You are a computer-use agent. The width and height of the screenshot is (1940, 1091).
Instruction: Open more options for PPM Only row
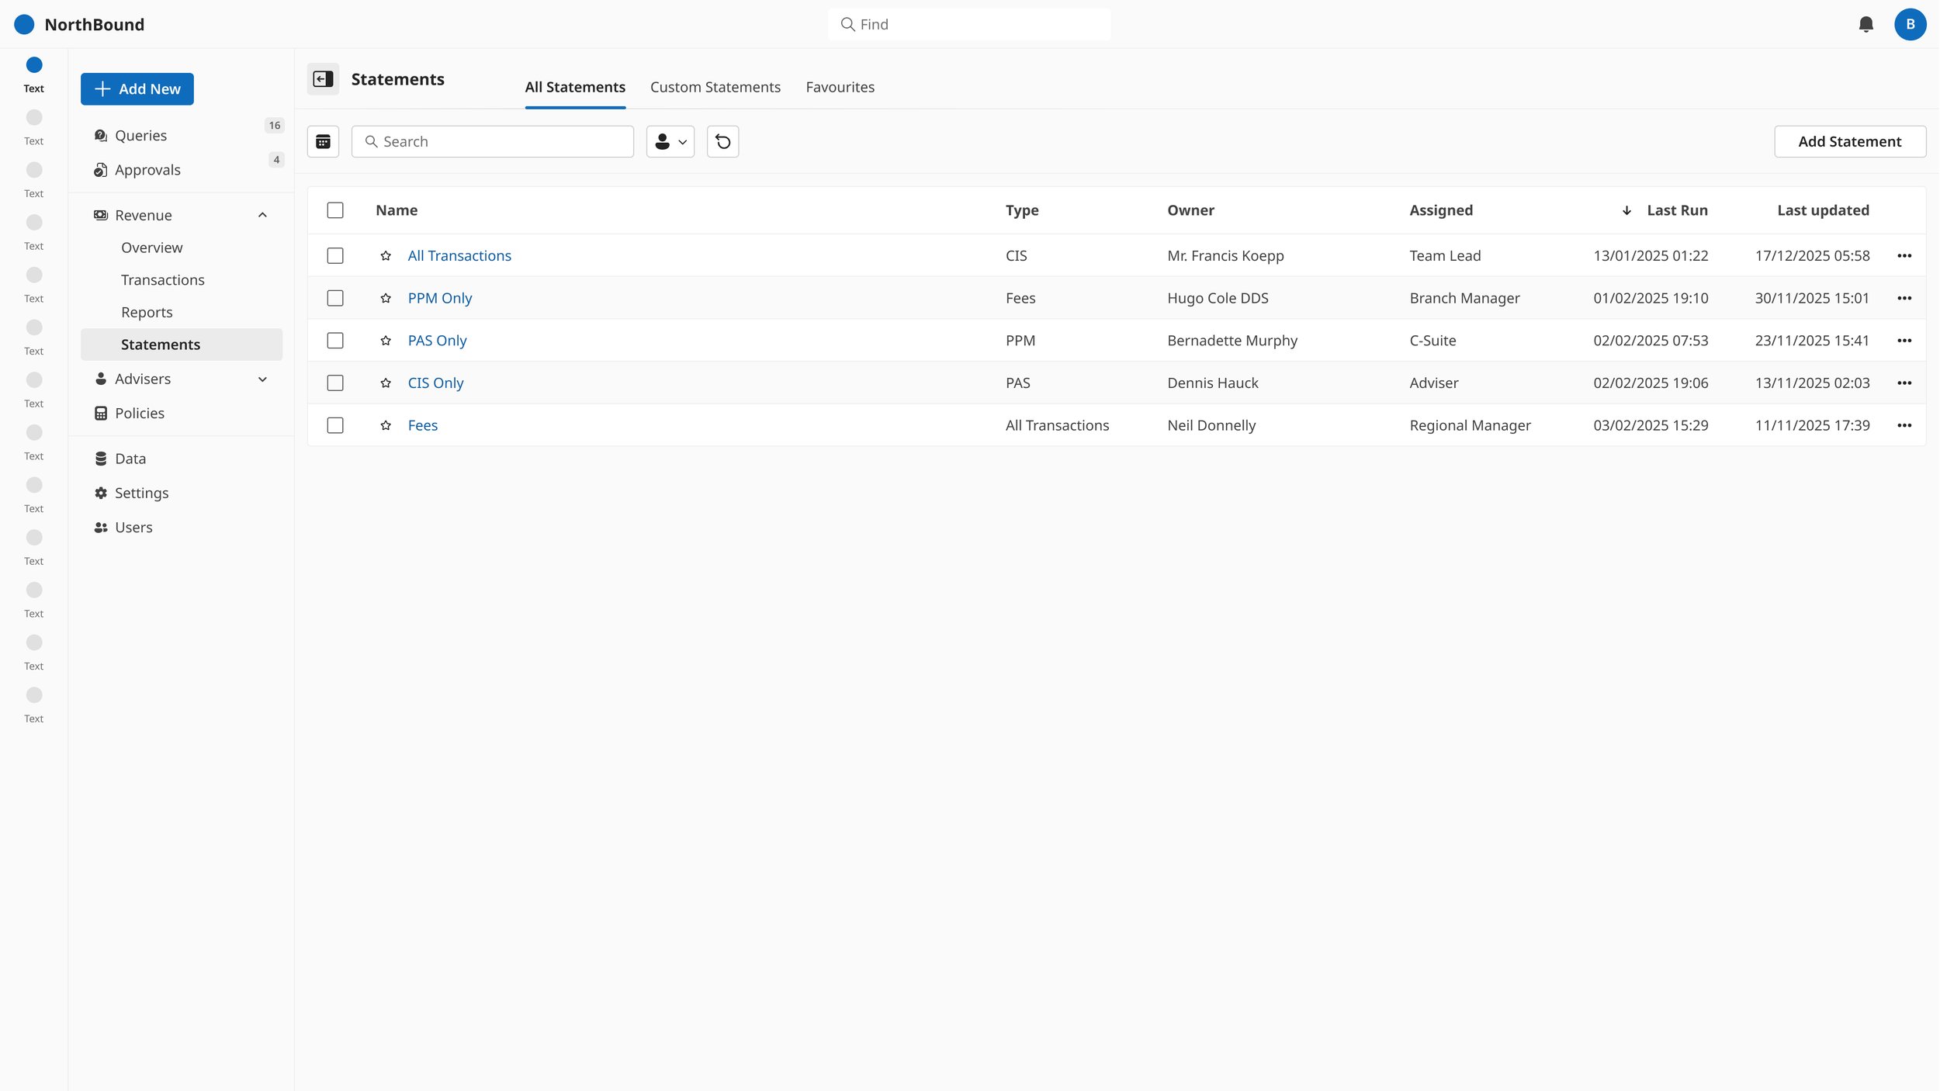click(1904, 298)
